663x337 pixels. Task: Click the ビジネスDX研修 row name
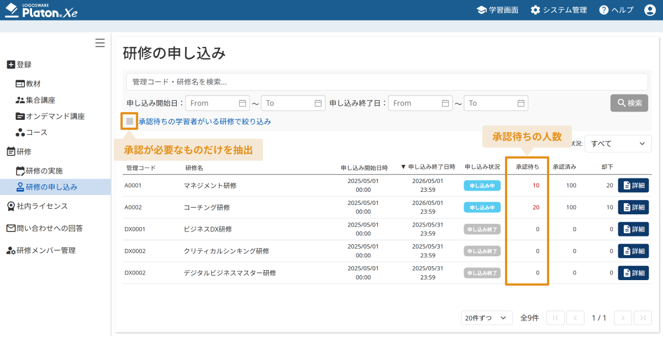coord(208,229)
